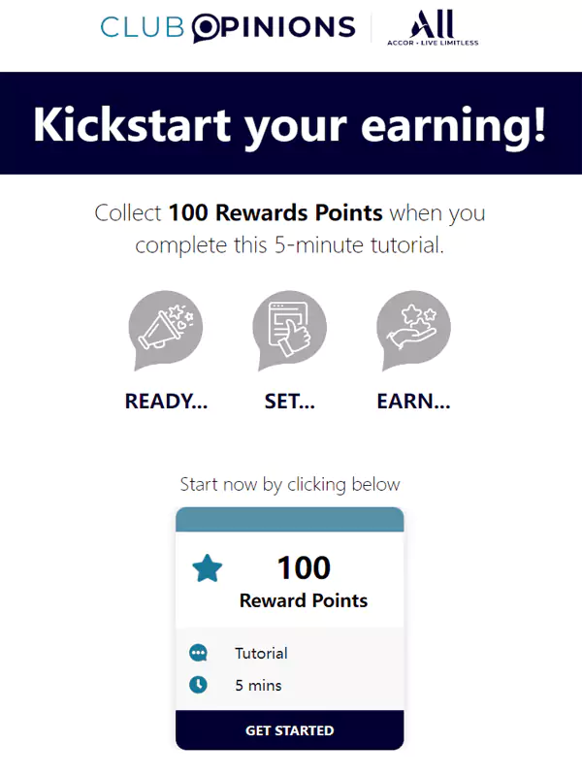Click the '100 Rewards Points' bold text
This screenshot has width=582, height=776.
point(275,212)
